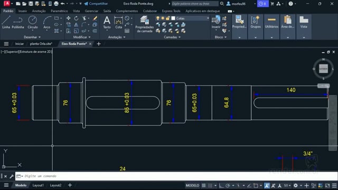Screen dimensions: 338x190
Task: Select the Arco tool
Action: tap(47, 22)
